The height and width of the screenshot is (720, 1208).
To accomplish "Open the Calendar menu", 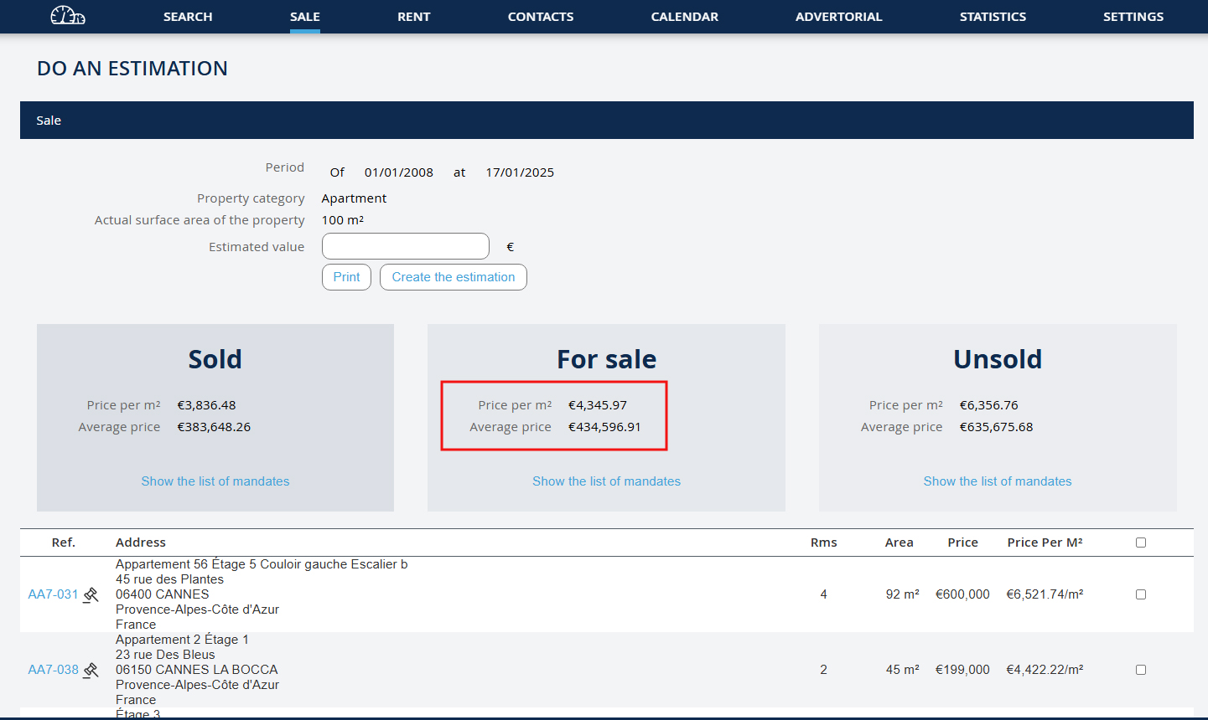I will [684, 17].
